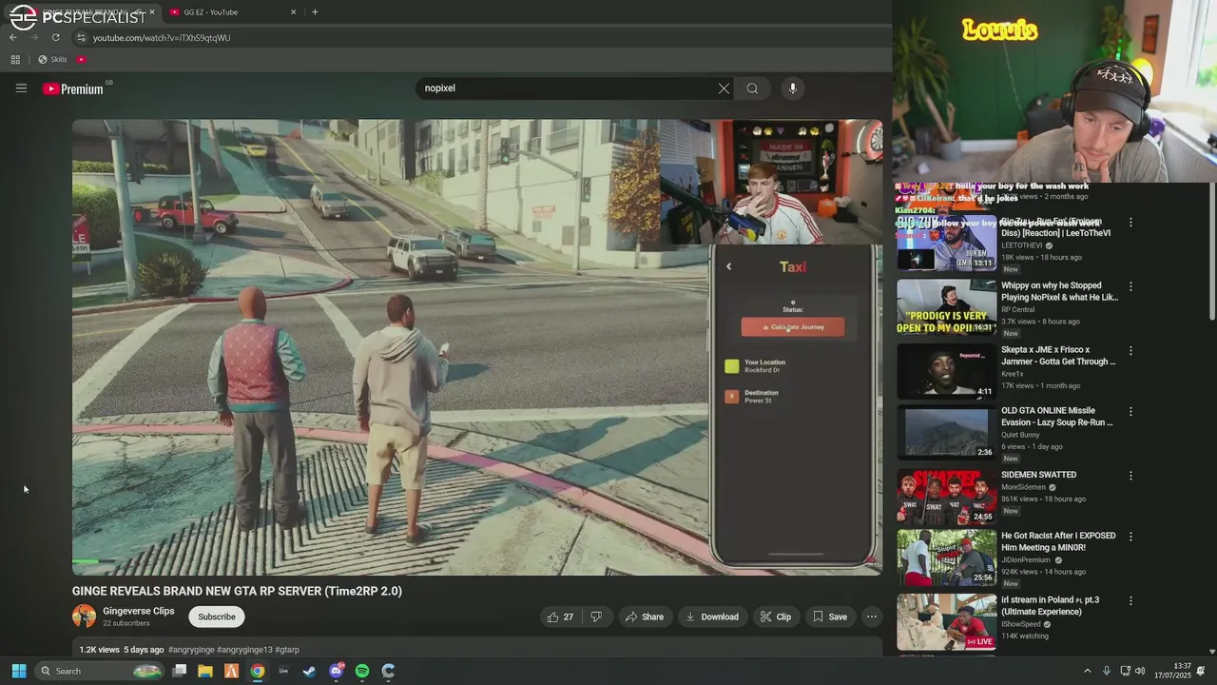The width and height of the screenshot is (1217, 685).
Task: Open the clock showing 13:37 17/07/2025
Action: 1173,671
